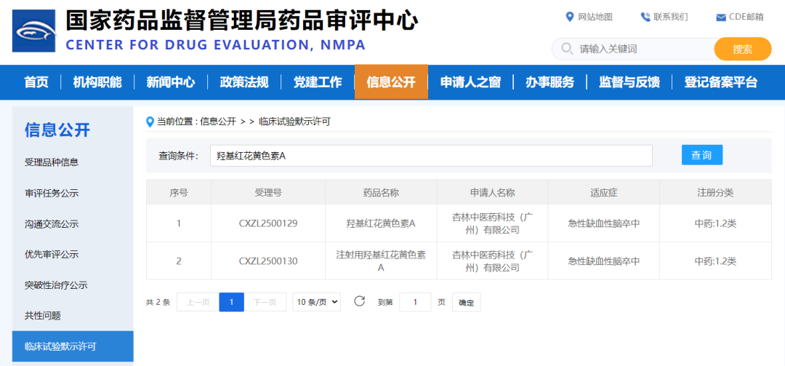This screenshot has height=366, width=785.
Task: Open 党建工作 navigation item
Action: (318, 82)
